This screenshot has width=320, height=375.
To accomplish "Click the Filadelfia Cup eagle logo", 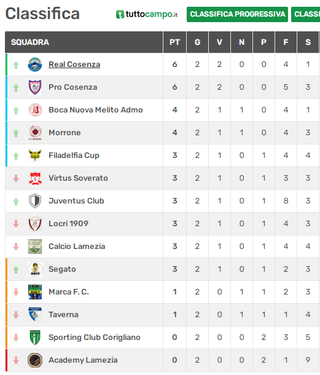I will (35, 156).
